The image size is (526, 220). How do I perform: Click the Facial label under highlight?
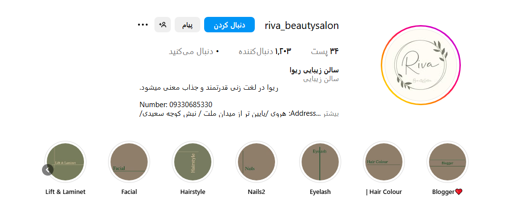tap(129, 192)
